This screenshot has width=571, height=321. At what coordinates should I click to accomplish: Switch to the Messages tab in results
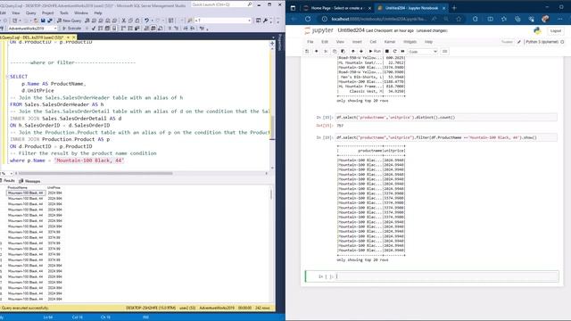coord(29,181)
